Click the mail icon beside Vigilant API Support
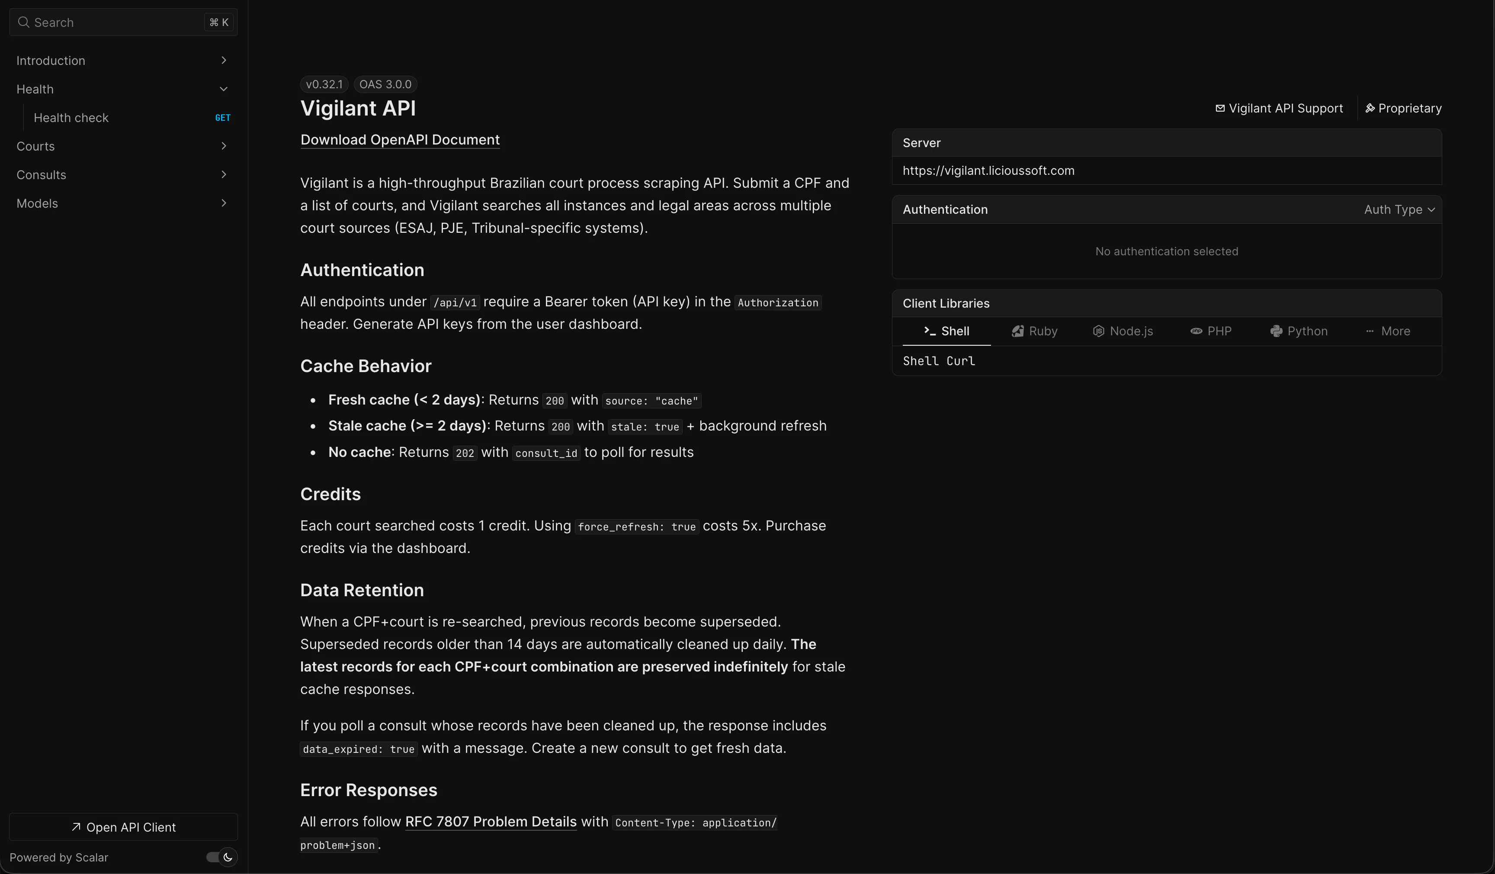 [x=1220, y=109]
